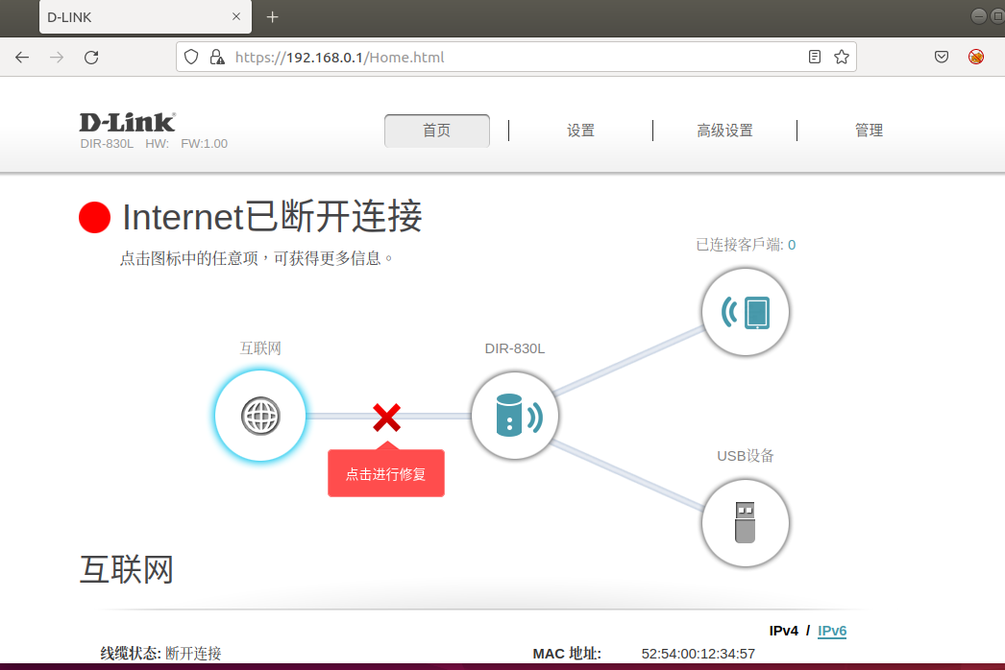Click the Internet已断开连接 heading
The width and height of the screenshot is (1005, 670).
point(272,217)
